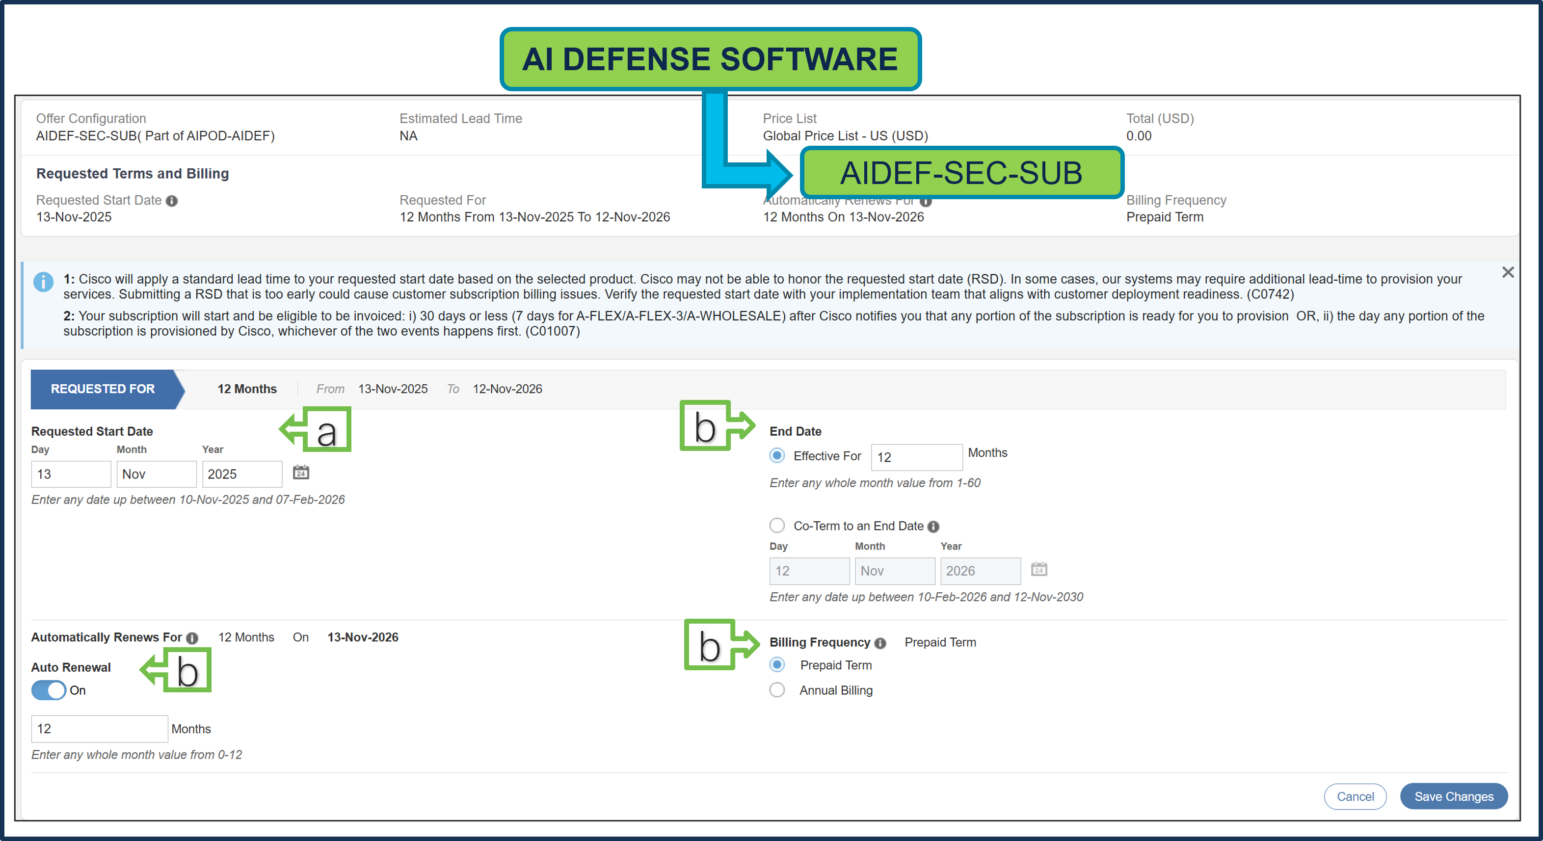Click the Day field showing 13
Image resolution: width=1543 pixels, height=841 pixels.
click(x=70, y=474)
